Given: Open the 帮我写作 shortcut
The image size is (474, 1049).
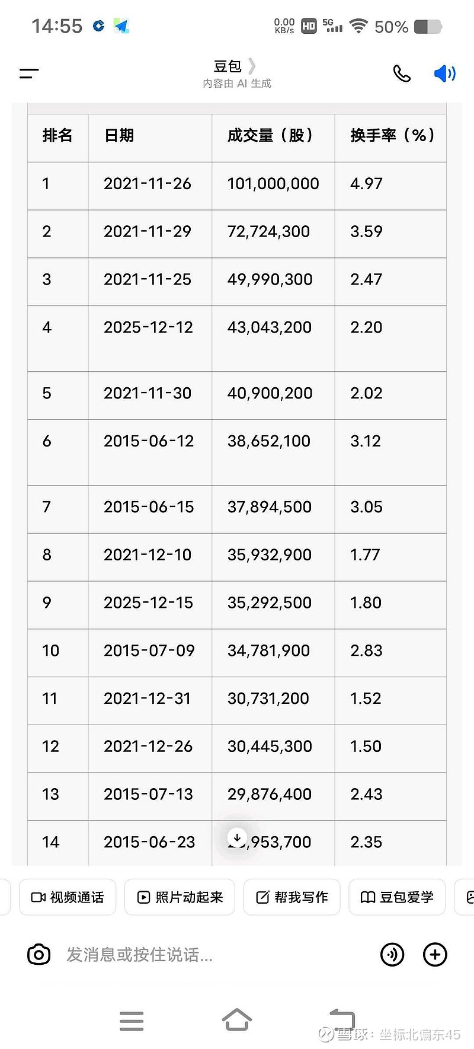Looking at the screenshot, I should tap(292, 897).
